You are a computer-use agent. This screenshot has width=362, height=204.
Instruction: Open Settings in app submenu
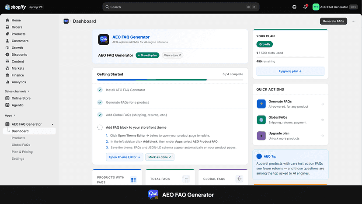coord(18,158)
